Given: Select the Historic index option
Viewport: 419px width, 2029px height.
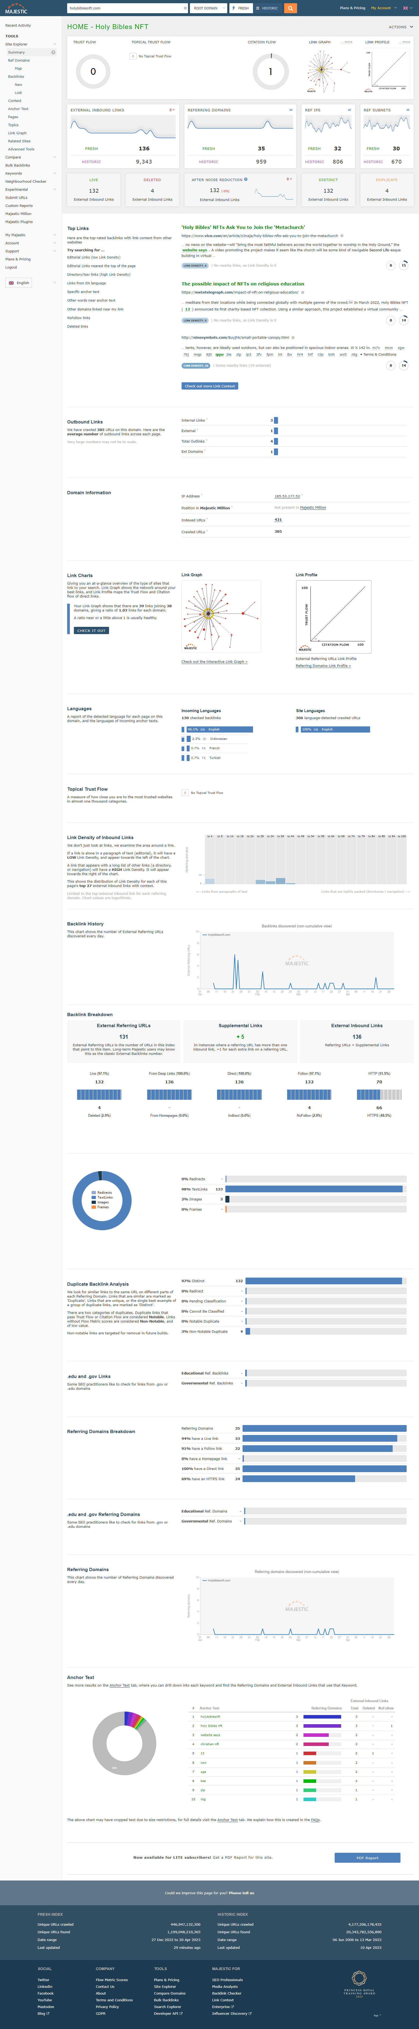Looking at the screenshot, I should point(267,8).
